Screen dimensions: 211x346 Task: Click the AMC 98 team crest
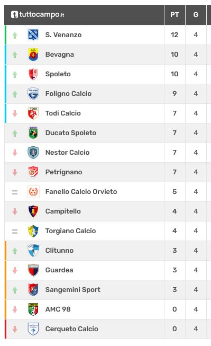coord(33,309)
